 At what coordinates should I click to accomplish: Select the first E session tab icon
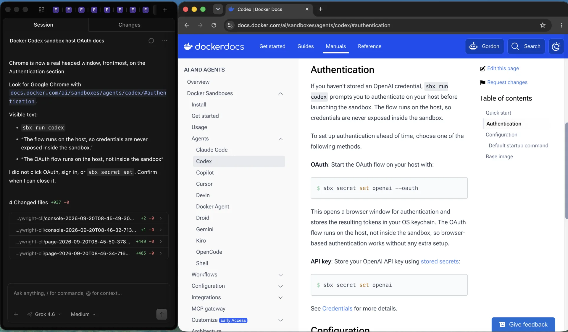pos(55,10)
